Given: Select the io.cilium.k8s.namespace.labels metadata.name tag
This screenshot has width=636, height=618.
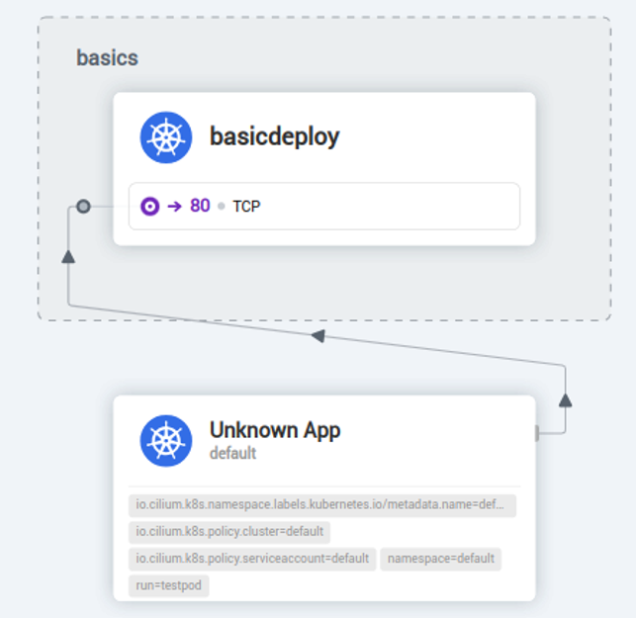Looking at the screenshot, I should pos(322,506).
